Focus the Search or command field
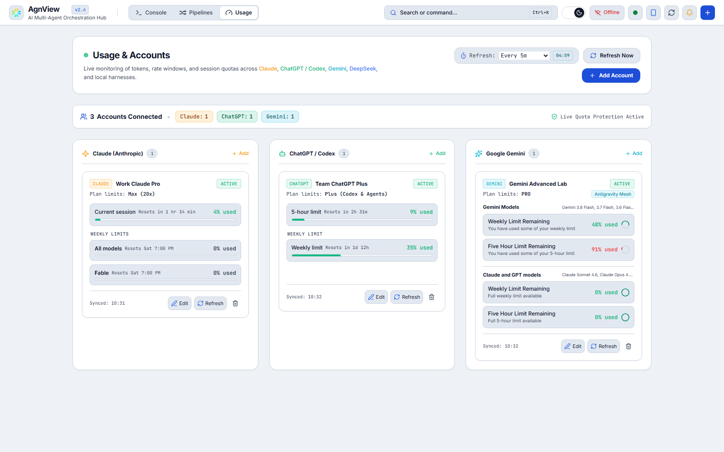The image size is (724, 452). click(471, 13)
